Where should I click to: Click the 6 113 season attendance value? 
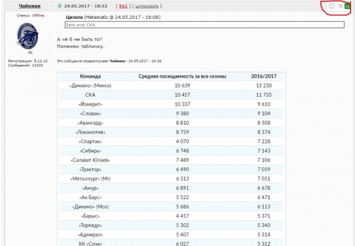tap(264, 207)
